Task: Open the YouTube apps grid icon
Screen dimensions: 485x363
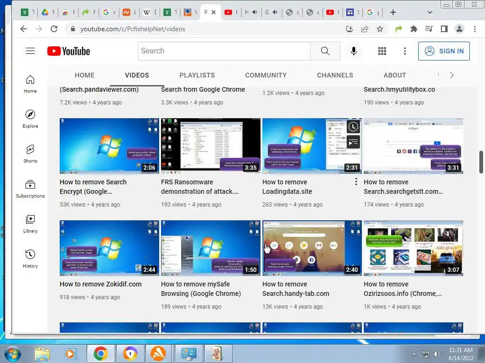Action: click(x=382, y=51)
